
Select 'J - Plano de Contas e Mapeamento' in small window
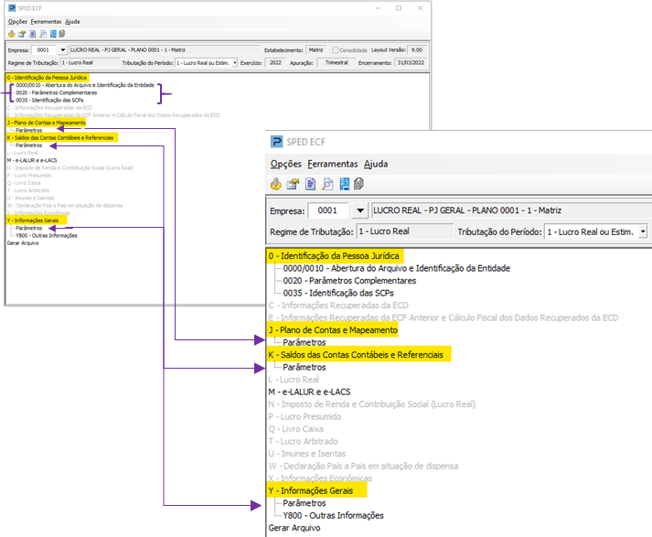click(46, 123)
